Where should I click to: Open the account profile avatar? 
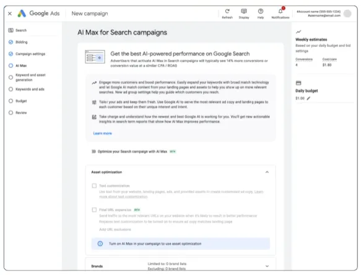tap(347, 14)
